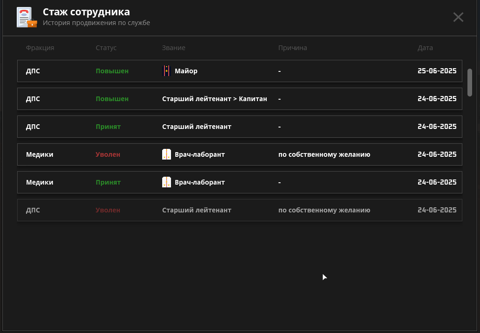Click Медики faction in the Уволен row
This screenshot has width=480, height=333.
tap(39, 154)
